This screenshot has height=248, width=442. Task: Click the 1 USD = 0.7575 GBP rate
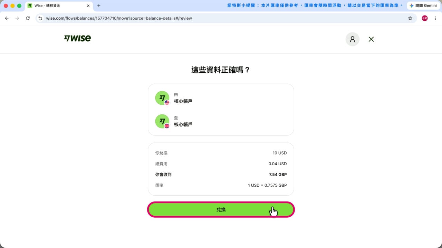[x=267, y=185]
